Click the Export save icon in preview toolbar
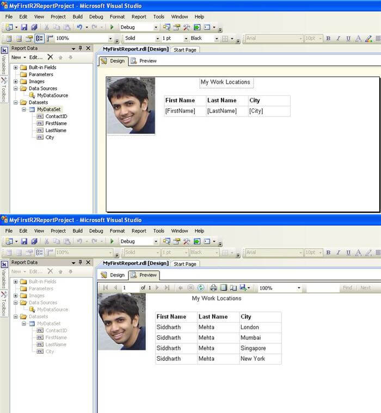381x413 pixels. click(x=243, y=288)
